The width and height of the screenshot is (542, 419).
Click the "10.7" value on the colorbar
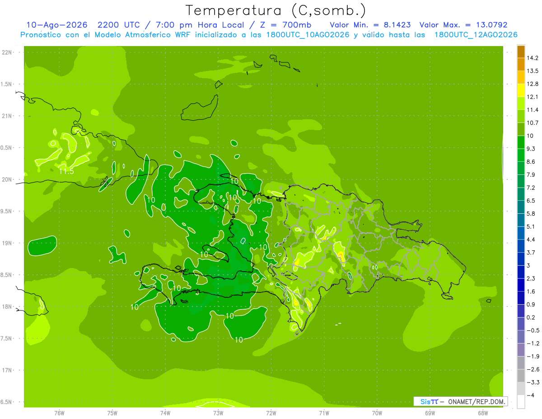pos(533,122)
